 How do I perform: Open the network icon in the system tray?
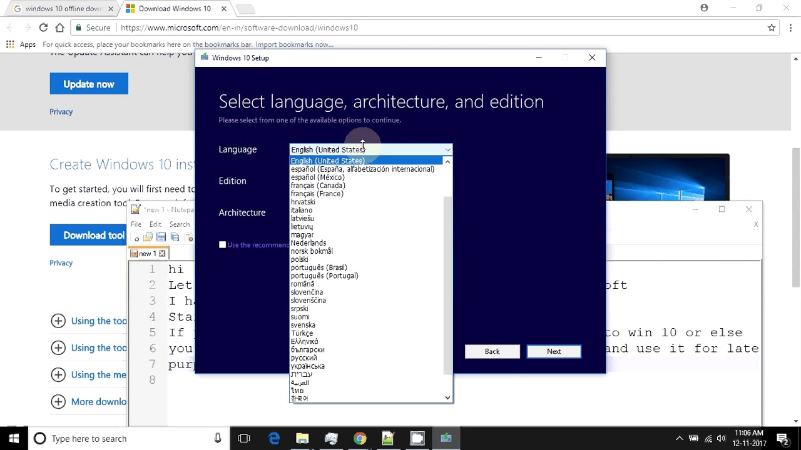[x=707, y=438]
